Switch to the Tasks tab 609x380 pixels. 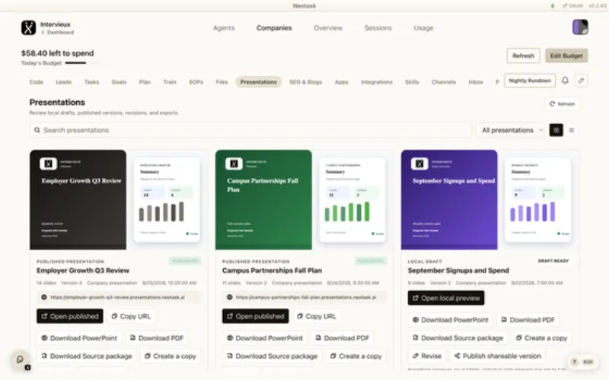tap(91, 82)
